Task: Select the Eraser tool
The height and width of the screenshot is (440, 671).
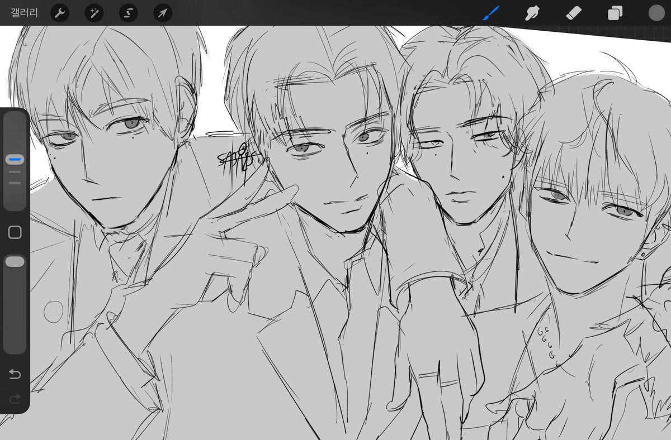Action: click(574, 13)
